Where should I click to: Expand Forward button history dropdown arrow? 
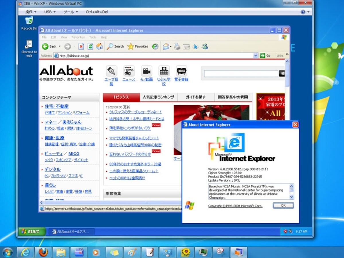(x=74, y=46)
